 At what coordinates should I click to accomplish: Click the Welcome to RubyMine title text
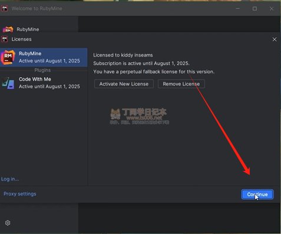[x=37, y=8]
